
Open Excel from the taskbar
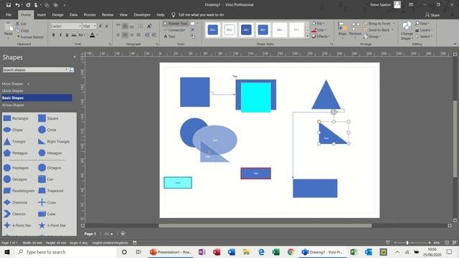(275, 252)
